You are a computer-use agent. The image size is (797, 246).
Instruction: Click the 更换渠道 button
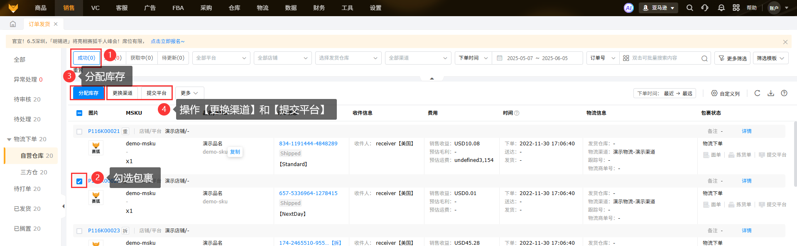pyautogui.click(x=123, y=93)
